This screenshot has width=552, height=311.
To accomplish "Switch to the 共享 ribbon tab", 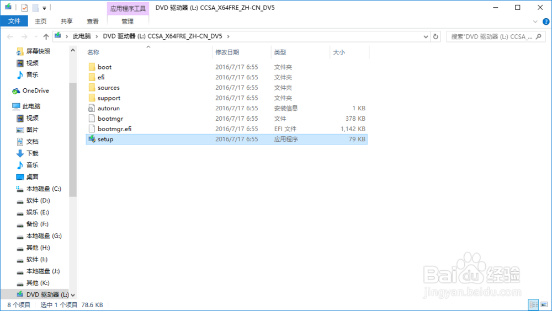I will click(67, 22).
